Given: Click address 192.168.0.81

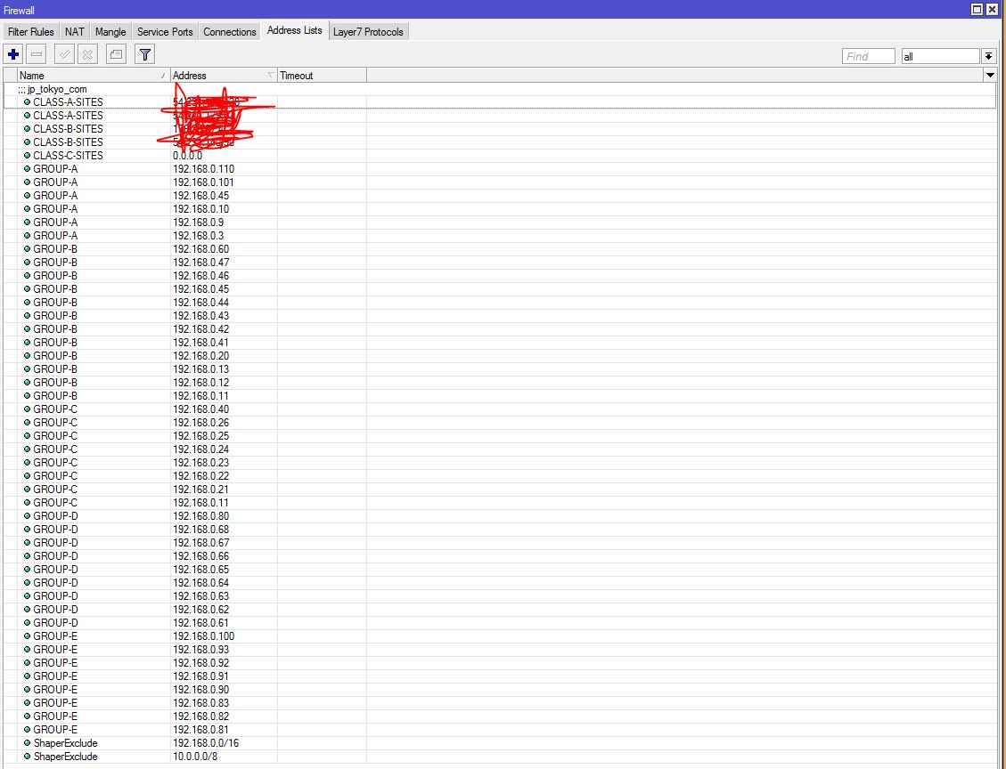Looking at the screenshot, I should (x=200, y=730).
